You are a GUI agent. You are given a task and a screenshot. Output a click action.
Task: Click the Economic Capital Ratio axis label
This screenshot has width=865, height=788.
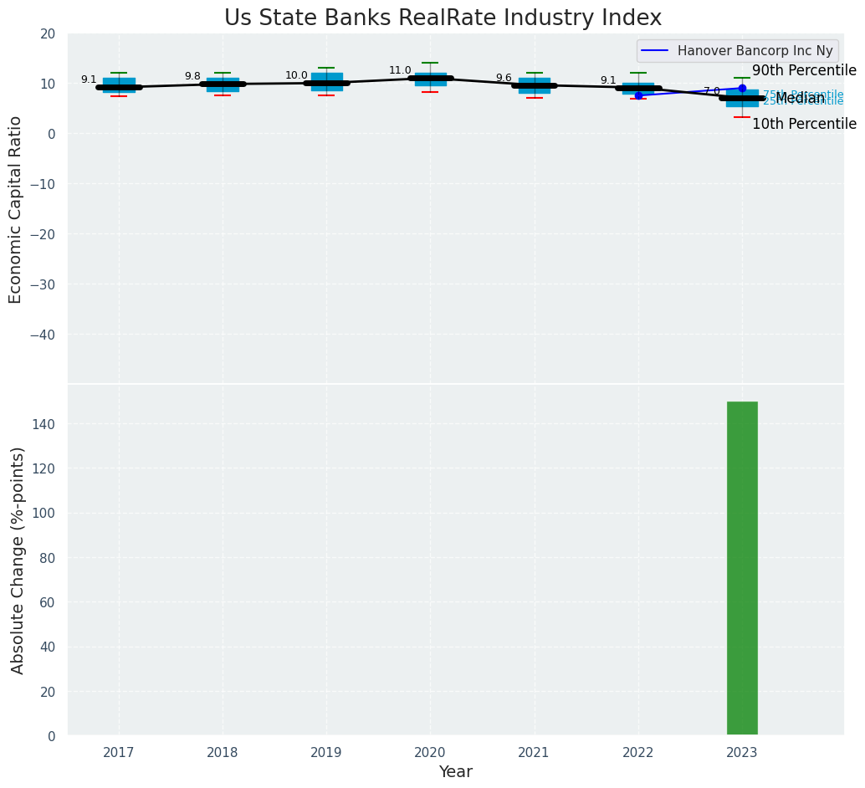click(16, 209)
